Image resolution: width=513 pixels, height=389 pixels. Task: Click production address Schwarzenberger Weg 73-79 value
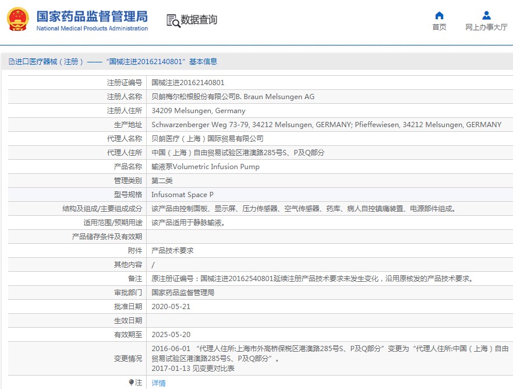click(x=326, y=125)
